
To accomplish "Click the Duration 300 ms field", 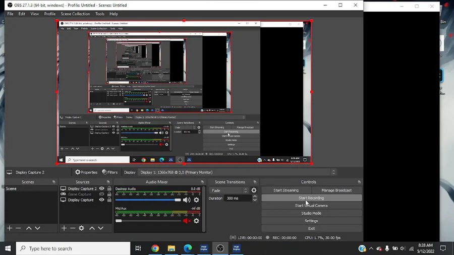I will coord(238,199).
